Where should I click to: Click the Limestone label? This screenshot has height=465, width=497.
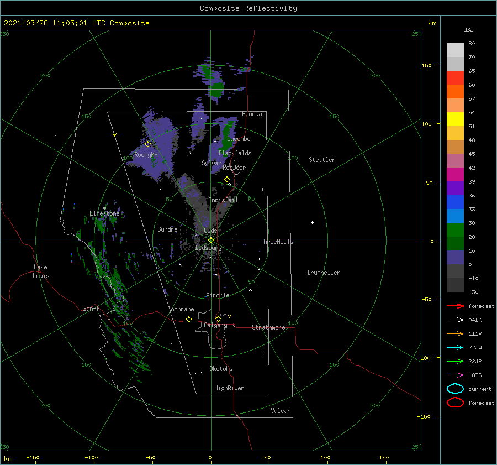click(x=104, y=213)
